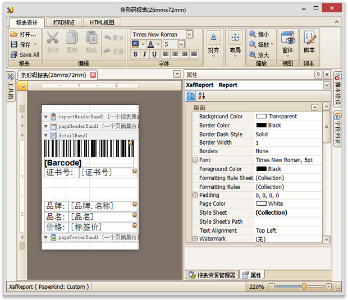Open the 字段列表 field list side panel
This screenshot has height=300, width=348.
coord(337,128)
